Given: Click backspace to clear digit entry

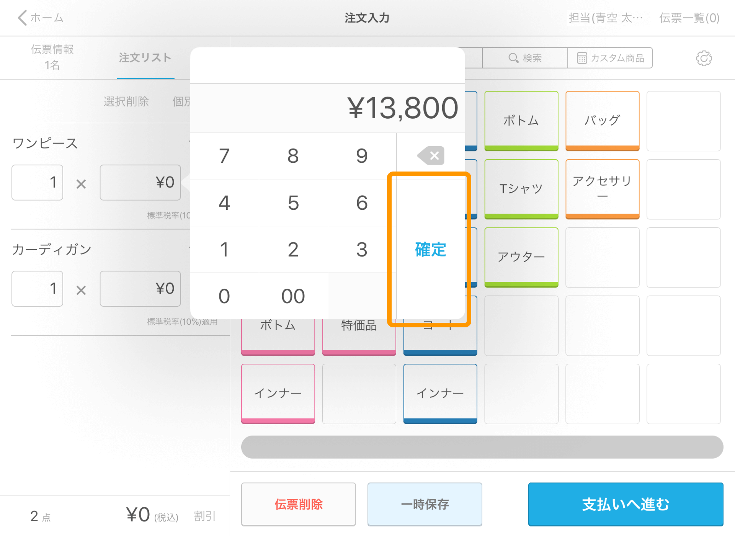Looking at the screenshot, I should tap(431, 155).
